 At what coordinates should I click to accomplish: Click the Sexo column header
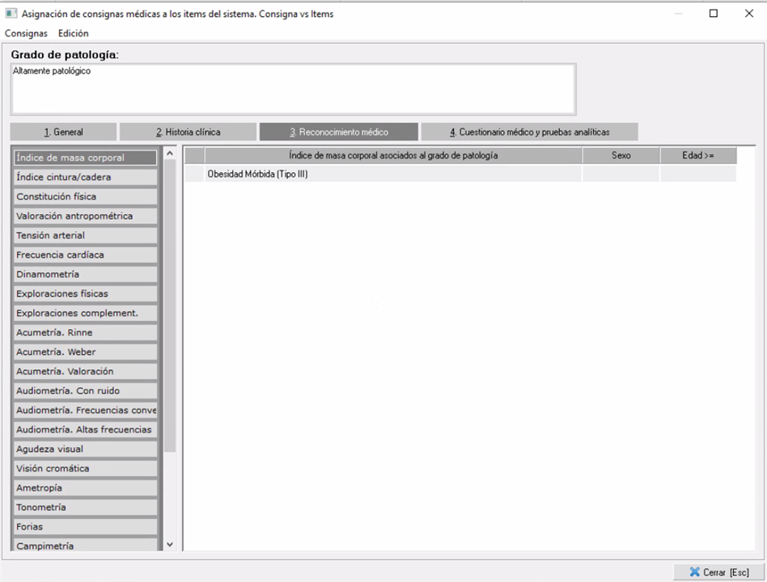(x=621, y=155)
